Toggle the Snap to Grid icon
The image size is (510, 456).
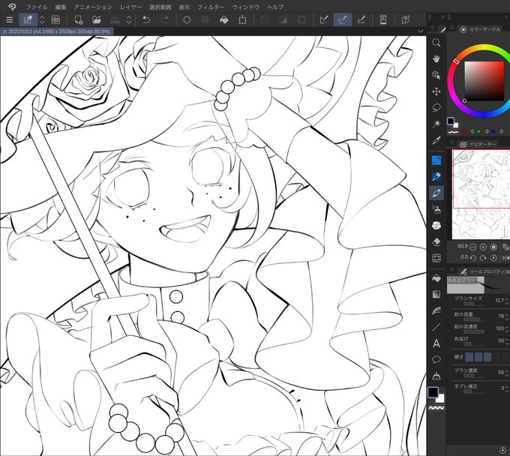point(361,19)
